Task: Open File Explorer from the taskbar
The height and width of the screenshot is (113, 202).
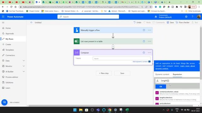Action: coord(81,110)
